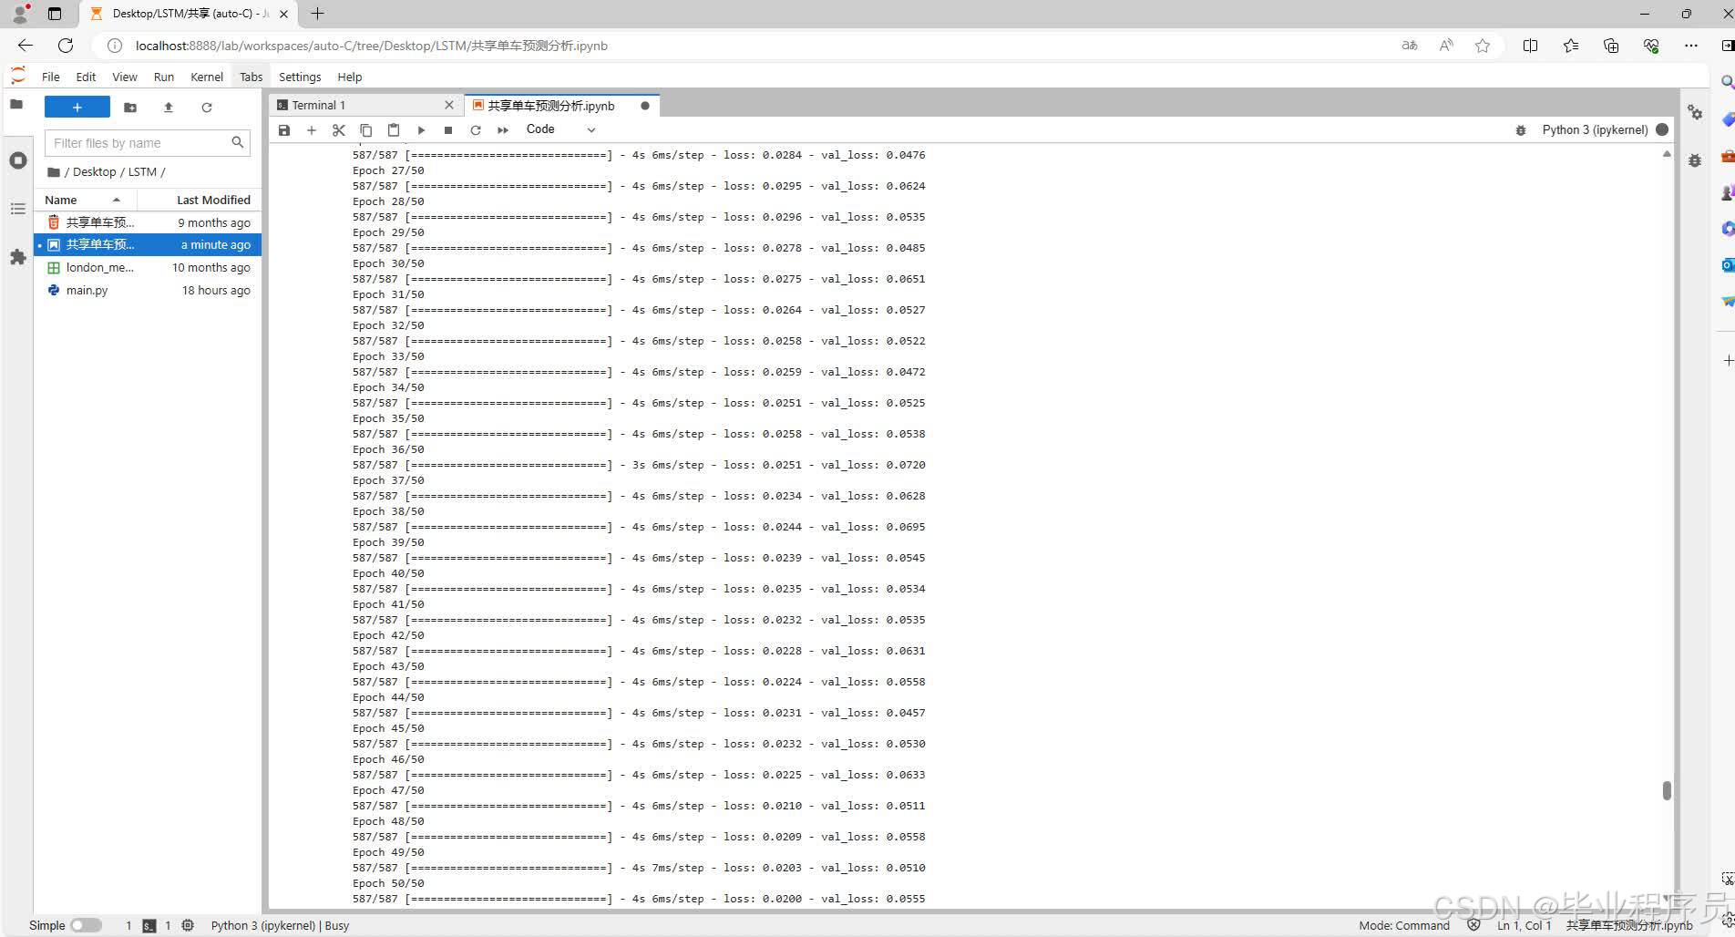1735x937 pixels.
Task: Open the Extension Manager puzzle icon
Action: pos(17,257)
